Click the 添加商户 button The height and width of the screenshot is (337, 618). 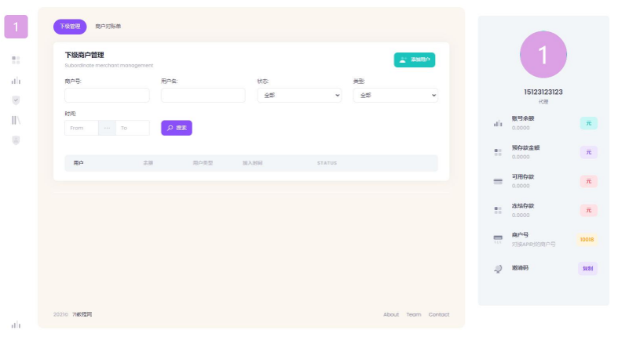[414, 60]
